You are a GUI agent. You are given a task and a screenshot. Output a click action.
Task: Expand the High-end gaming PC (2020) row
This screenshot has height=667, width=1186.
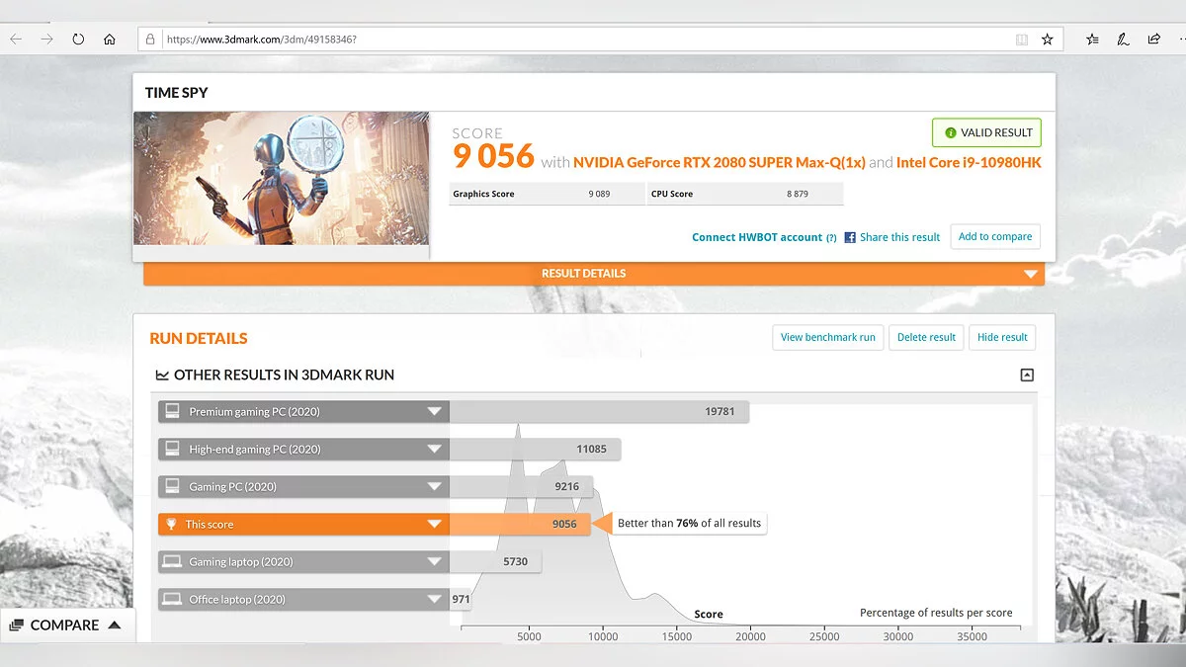click(x=434, y=449)
